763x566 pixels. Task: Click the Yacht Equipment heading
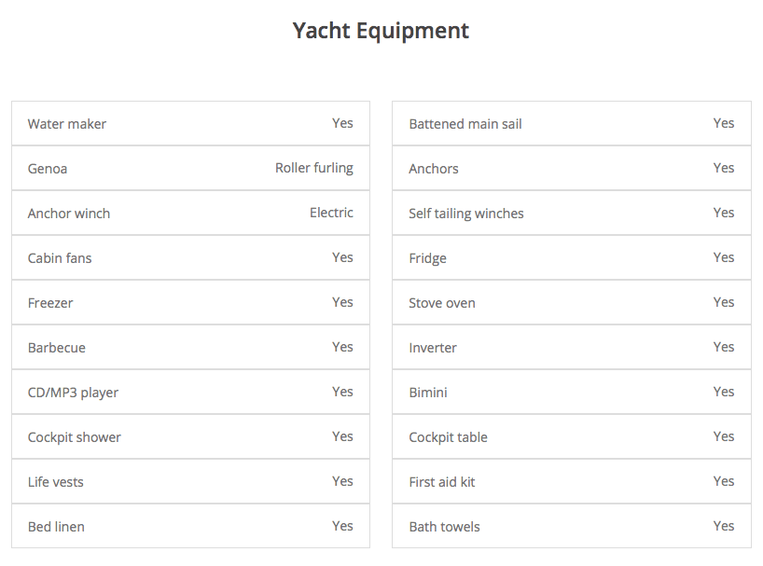(381, 31)
